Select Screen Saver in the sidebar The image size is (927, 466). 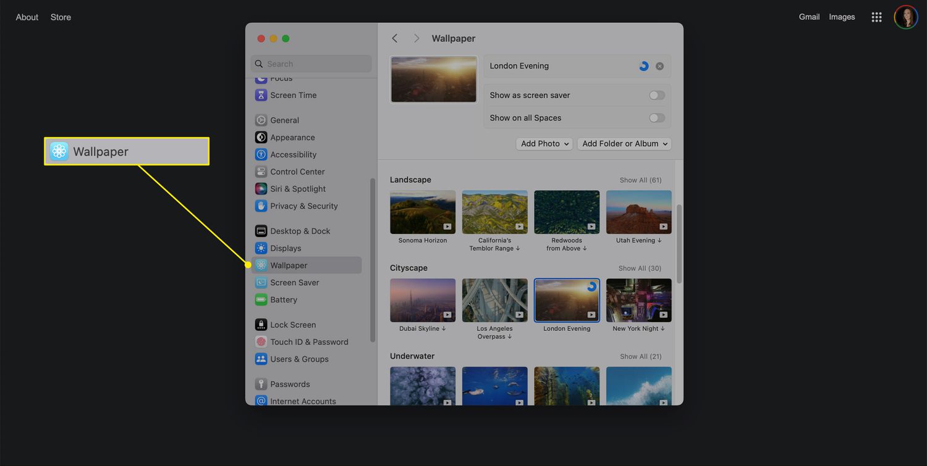click(294, 283)
